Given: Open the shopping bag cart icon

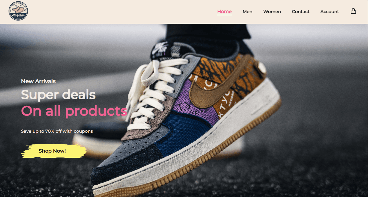Looking at the screenshot, I should click(353, 11).
